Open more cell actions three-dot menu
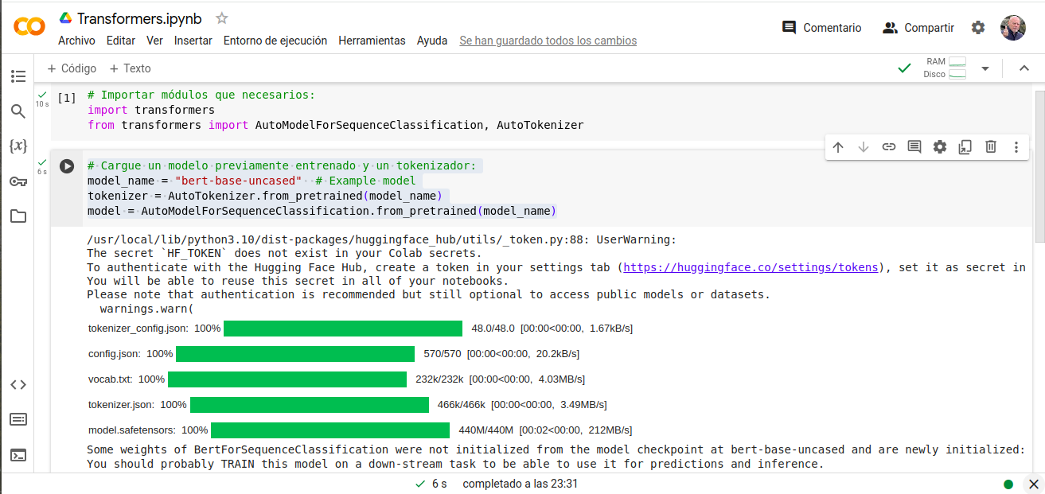 coord(1016,147)
